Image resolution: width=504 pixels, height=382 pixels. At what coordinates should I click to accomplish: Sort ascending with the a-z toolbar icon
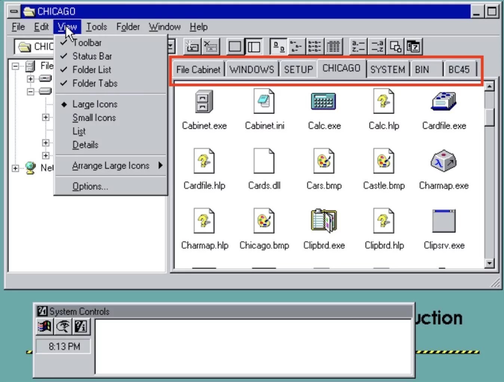coord(358,47)
